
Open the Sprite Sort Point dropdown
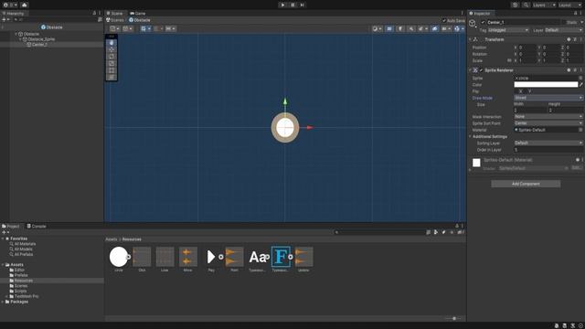(548, 123)
